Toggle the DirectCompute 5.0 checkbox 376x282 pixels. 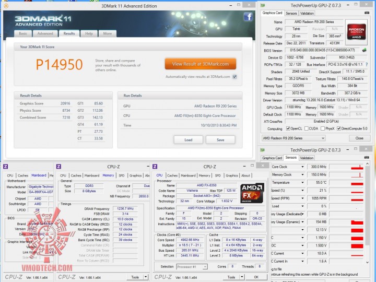click(x=338, y=128)
